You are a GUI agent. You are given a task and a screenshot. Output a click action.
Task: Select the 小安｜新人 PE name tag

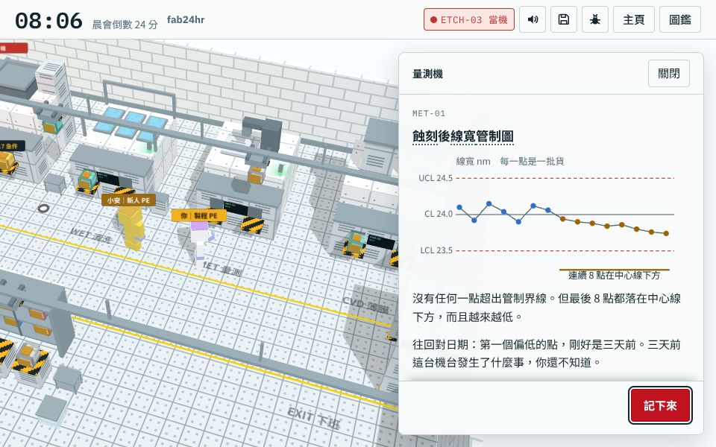click(x=128, y=200)
